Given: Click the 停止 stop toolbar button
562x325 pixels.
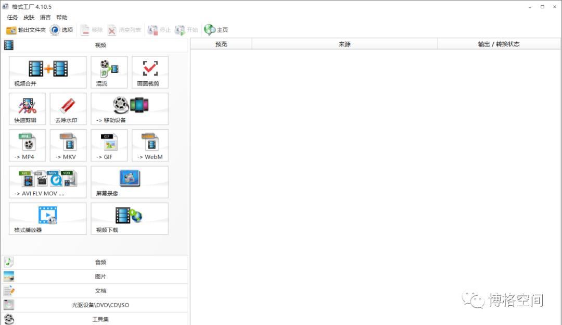Looking at the screenshot, I should click(159, 30).
